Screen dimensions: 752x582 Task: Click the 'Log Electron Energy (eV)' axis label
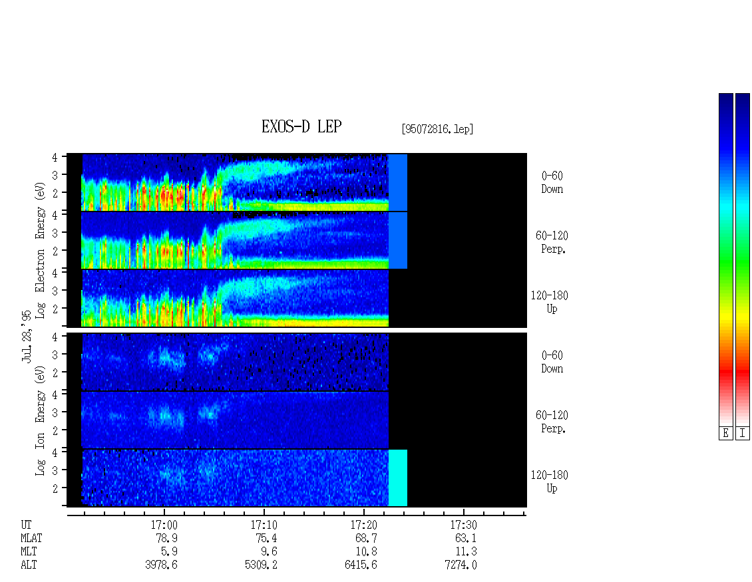(x=41, y=250)
